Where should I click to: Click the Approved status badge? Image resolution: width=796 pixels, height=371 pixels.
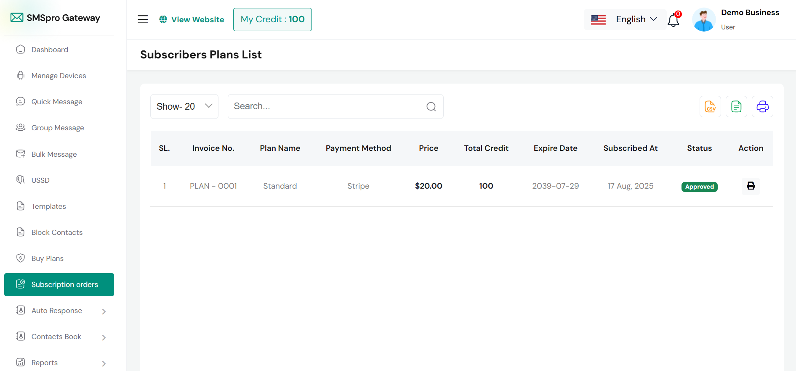699,187
